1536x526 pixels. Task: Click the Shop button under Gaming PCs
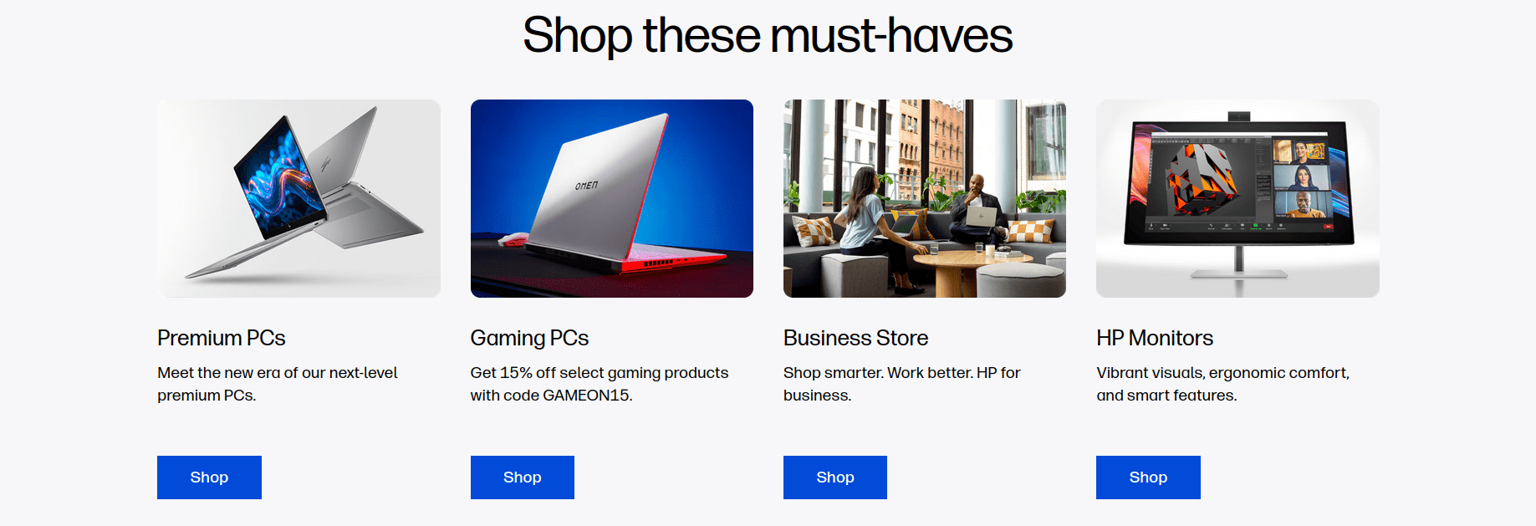523,477
